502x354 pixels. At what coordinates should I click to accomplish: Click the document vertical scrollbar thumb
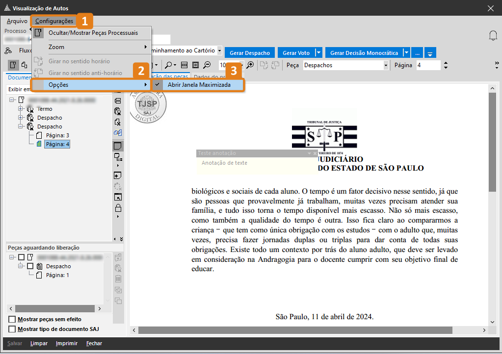click(492, 142)
